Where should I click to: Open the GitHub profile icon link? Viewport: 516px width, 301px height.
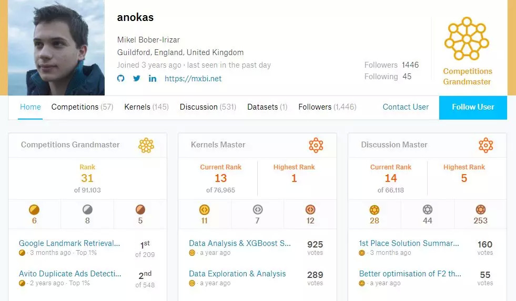pyautogui.click(x=121, y=79)
